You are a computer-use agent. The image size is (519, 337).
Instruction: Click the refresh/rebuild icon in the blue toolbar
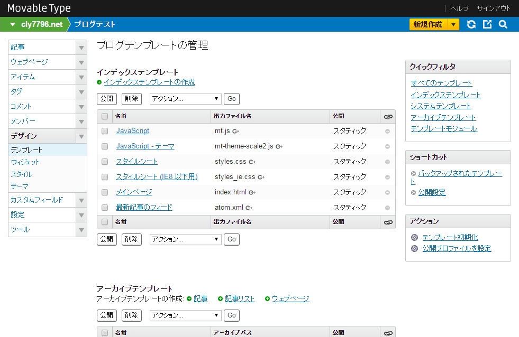[471, 24]
